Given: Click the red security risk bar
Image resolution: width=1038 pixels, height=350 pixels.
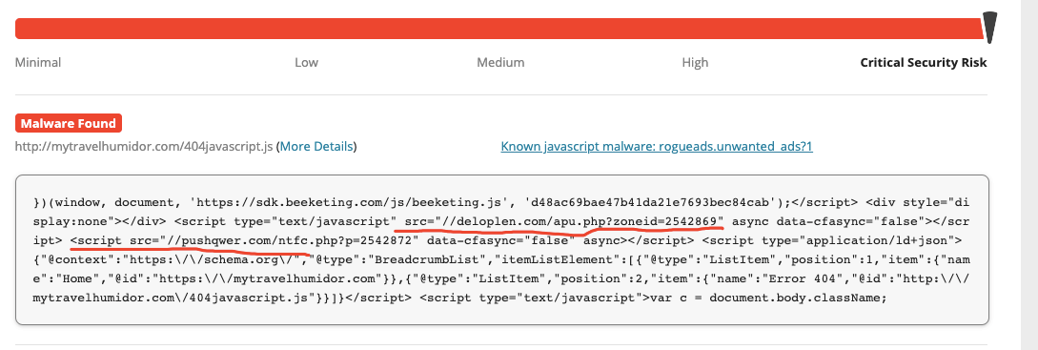Looking at the screenshot, I should pyautogui.click(x=499, y=29).
